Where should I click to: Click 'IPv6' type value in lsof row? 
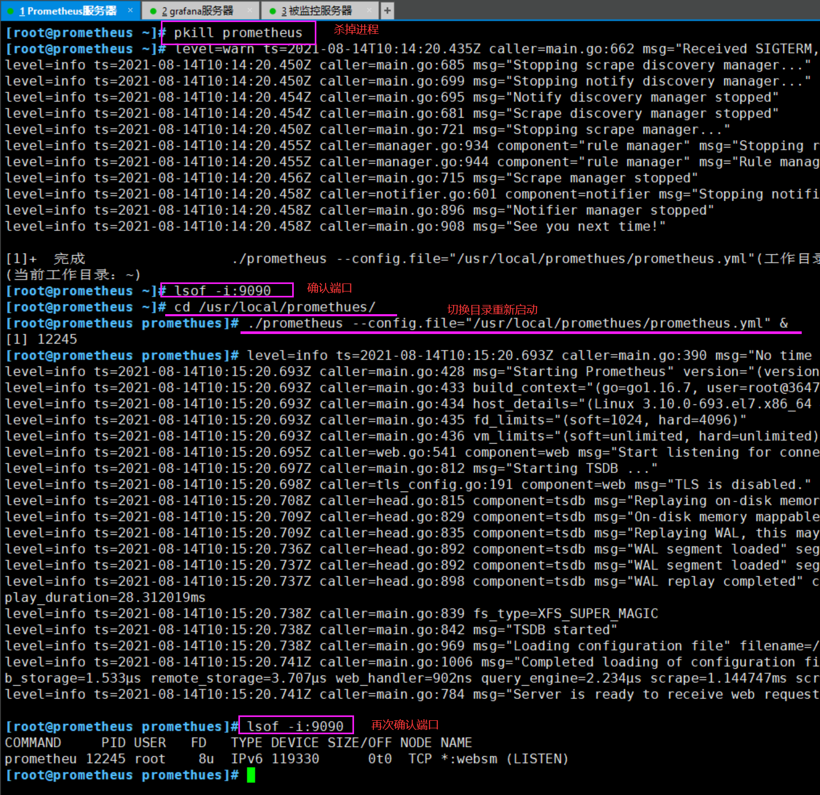[x=246, y=759]
